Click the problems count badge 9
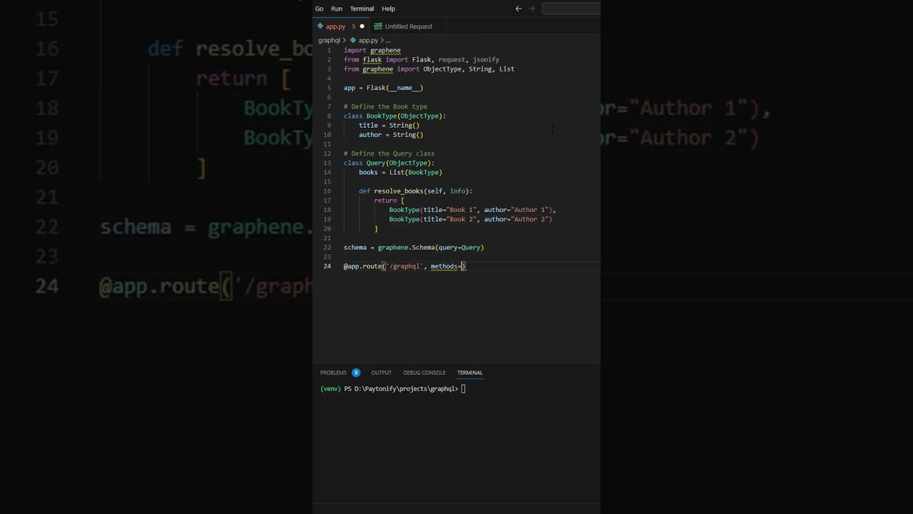The width and height of the screenshot is (913, 514). (356, 373)
